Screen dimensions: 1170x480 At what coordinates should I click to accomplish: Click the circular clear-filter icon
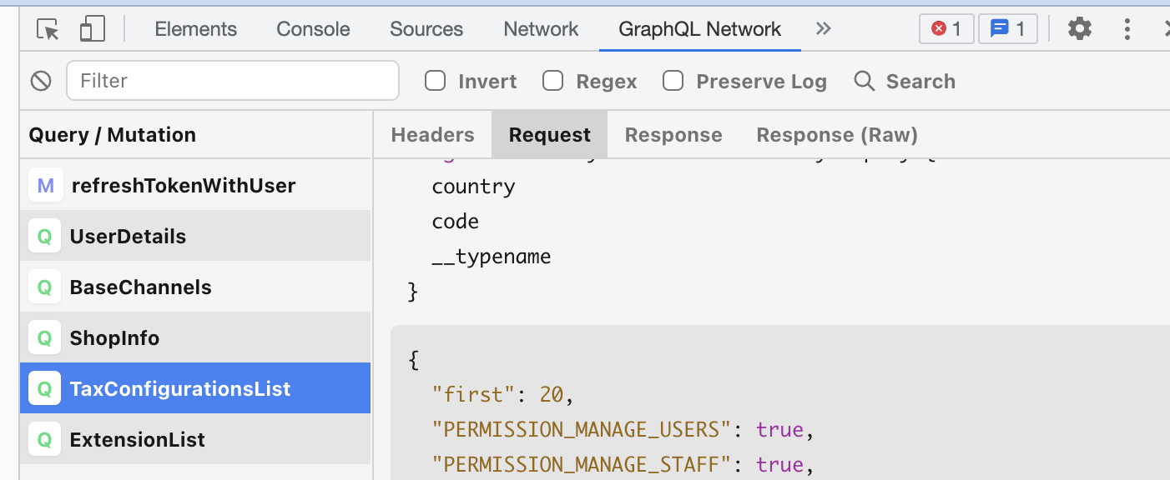pos(40,80)
